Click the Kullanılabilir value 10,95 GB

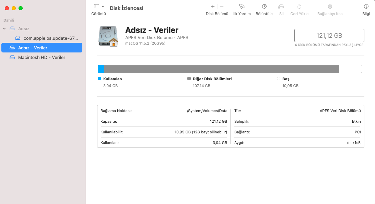coord(201,132)
